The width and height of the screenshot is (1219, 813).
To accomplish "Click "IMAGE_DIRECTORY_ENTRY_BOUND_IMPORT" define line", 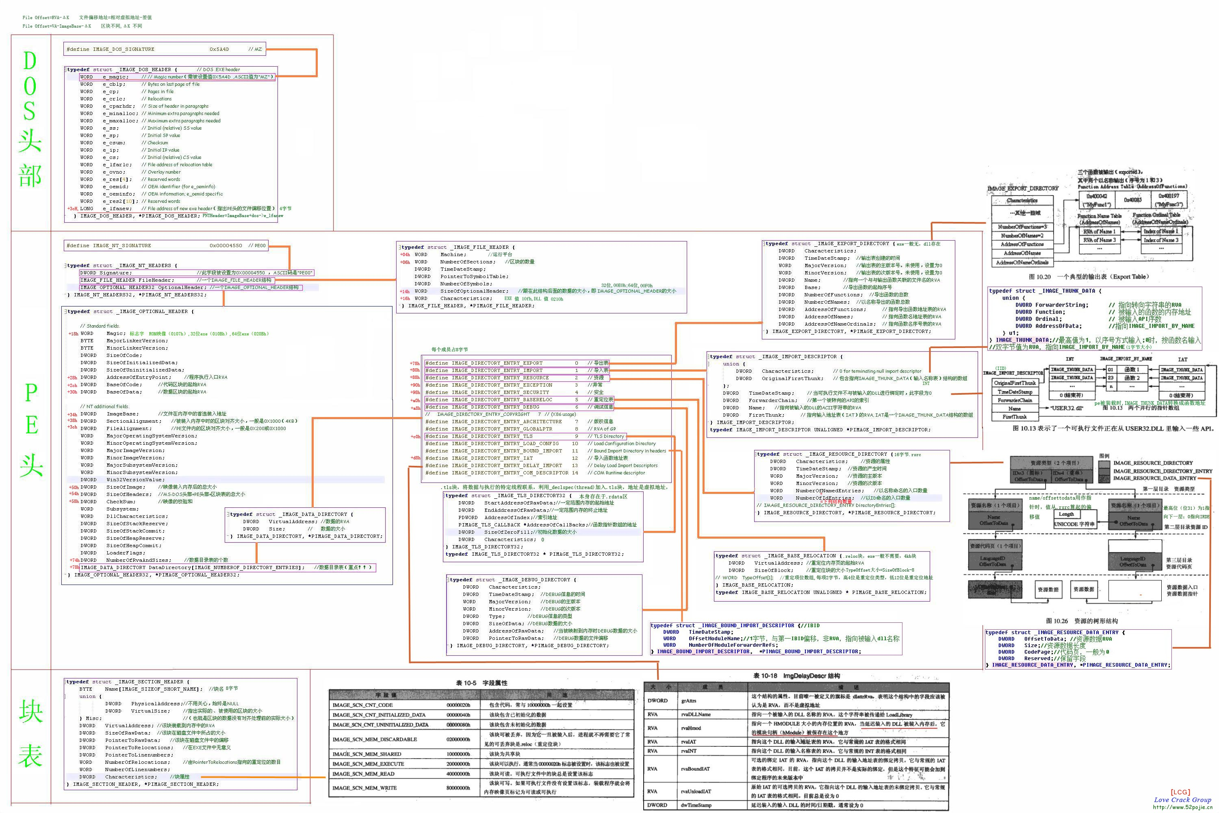I will pos(546,451).
